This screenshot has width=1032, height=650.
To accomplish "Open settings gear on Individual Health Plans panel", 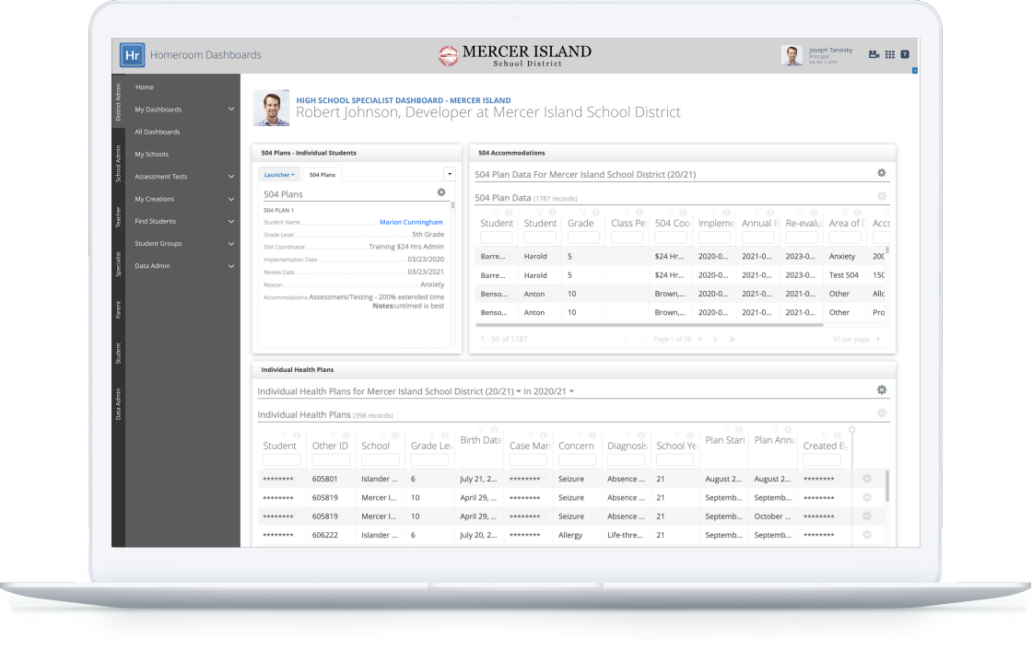I will [881, 389].
